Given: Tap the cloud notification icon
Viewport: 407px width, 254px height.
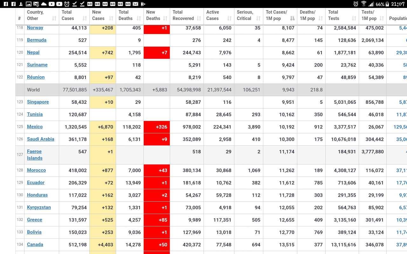Looking at the screenshot, I should pos(44,4).
